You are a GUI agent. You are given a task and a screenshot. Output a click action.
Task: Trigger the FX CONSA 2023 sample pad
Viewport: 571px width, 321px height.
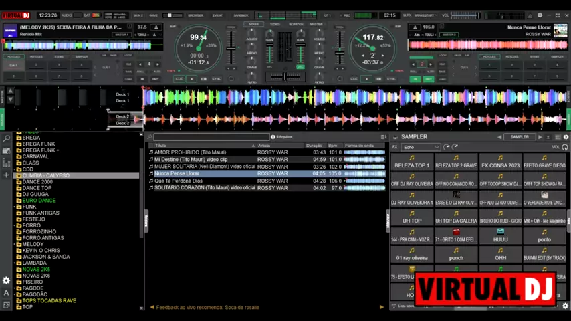[x=500, y=162]
